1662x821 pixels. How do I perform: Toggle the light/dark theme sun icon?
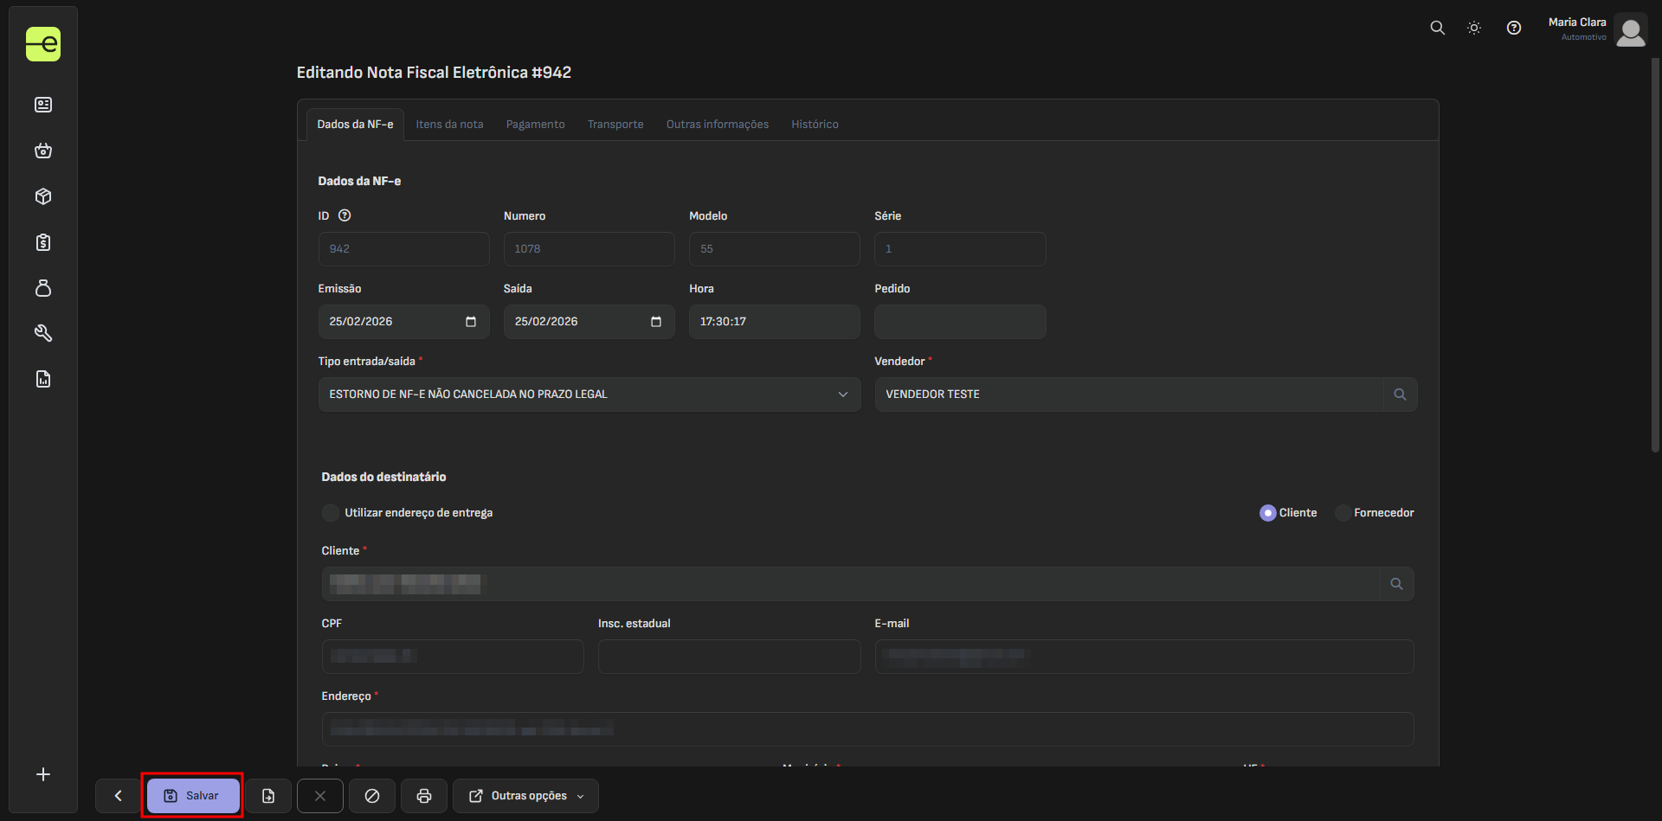pyautogui.click(x=1474, y=28)
